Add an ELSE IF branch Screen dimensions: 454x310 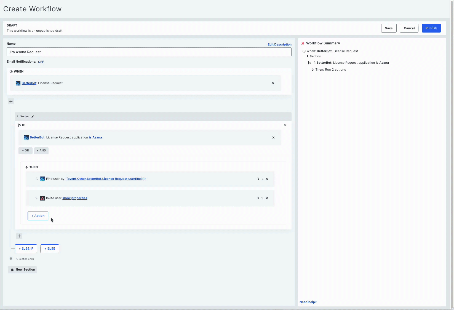pyautogui.click(x=26, y=249)
